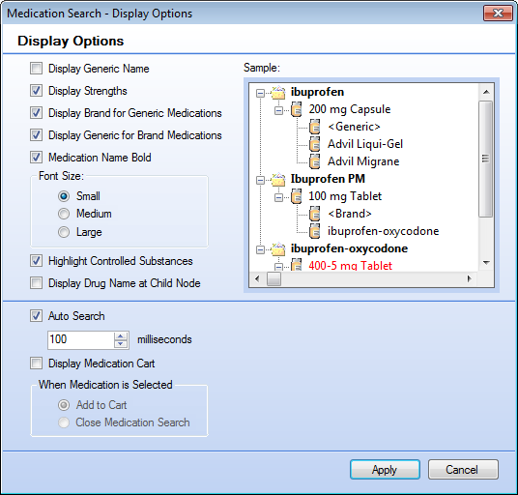
Task: Choose the Medium font size
Action: click(64, 214)
